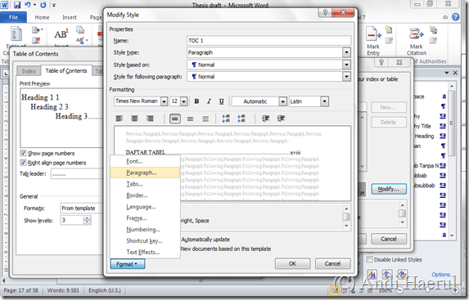The width and height of the screenshot is (469, 300).
Task: Open Style based on dropdown
Action: click(346, 65)
